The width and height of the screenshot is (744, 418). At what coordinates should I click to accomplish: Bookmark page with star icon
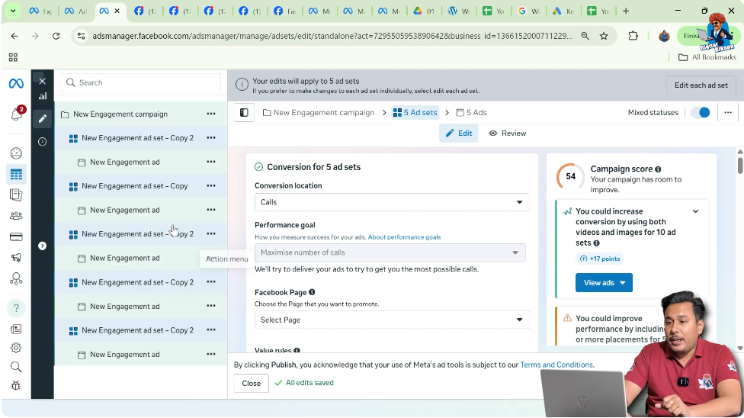[x=604, y=36]
